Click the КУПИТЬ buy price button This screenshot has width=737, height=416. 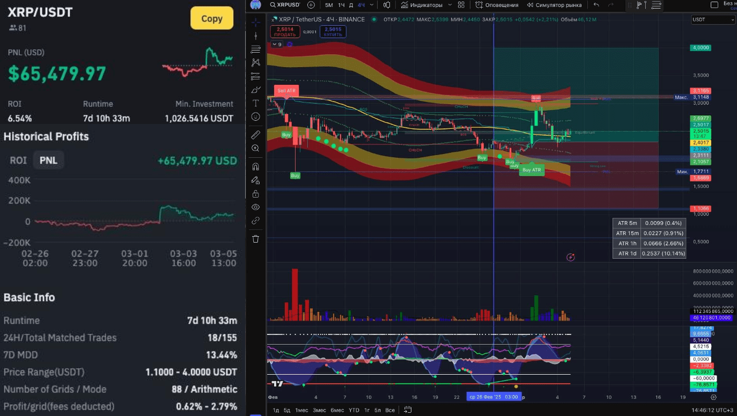pos(333,32)
